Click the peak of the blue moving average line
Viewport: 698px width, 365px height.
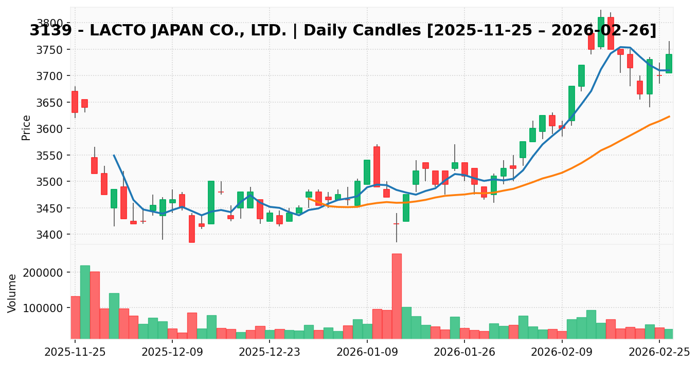621,47
